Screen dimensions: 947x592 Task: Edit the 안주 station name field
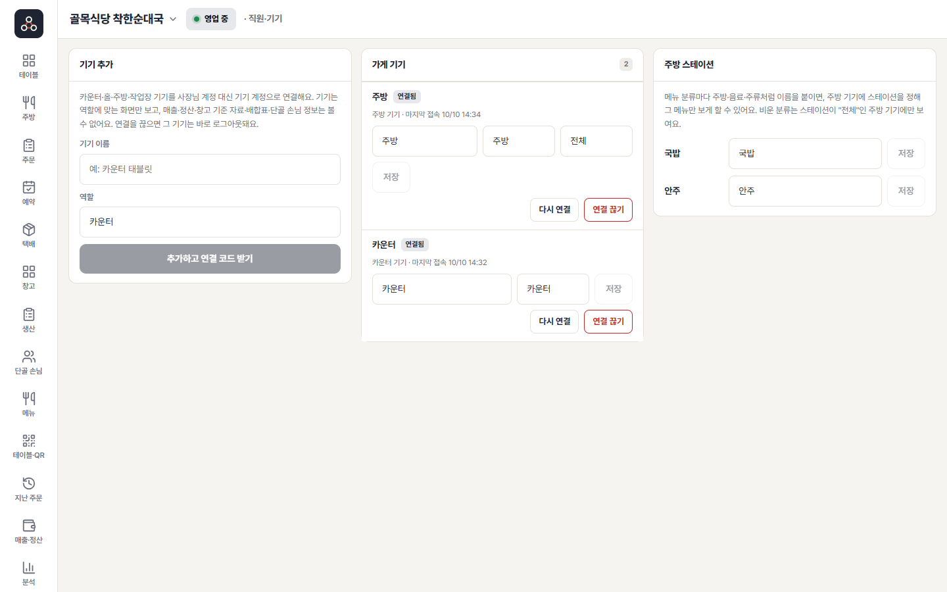(805, 191)
